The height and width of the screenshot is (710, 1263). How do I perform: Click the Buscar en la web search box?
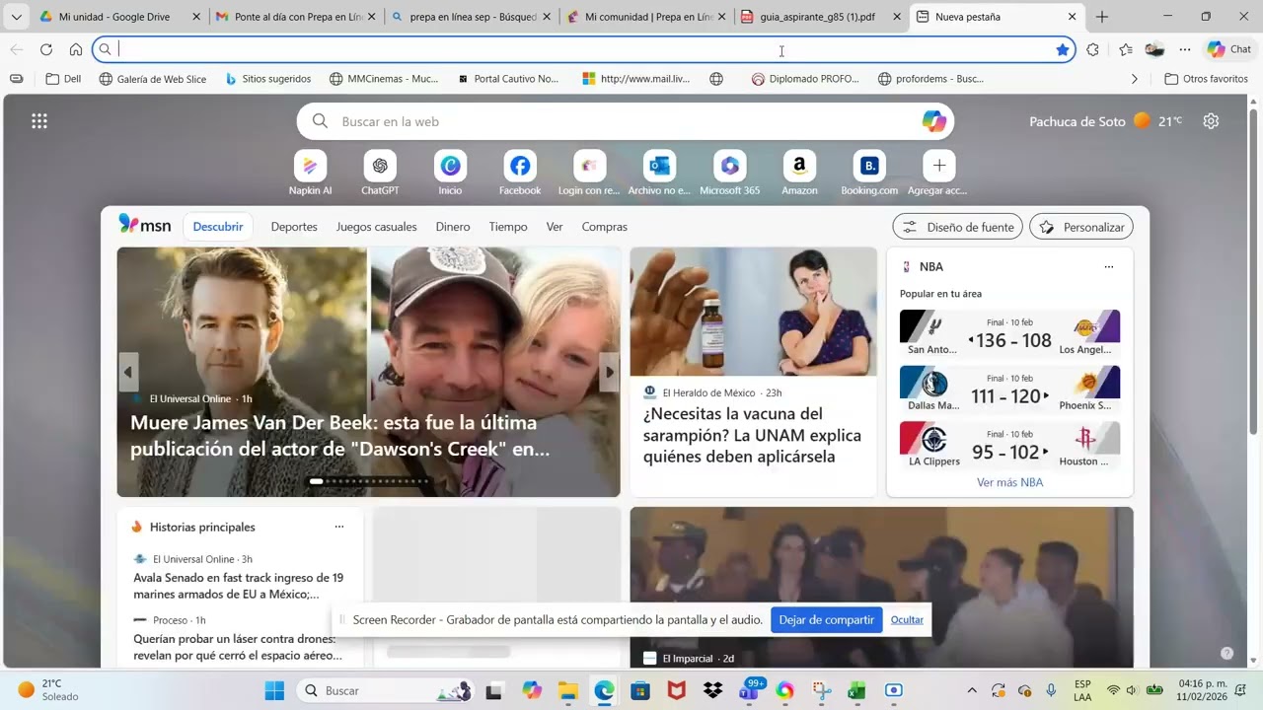626,121
